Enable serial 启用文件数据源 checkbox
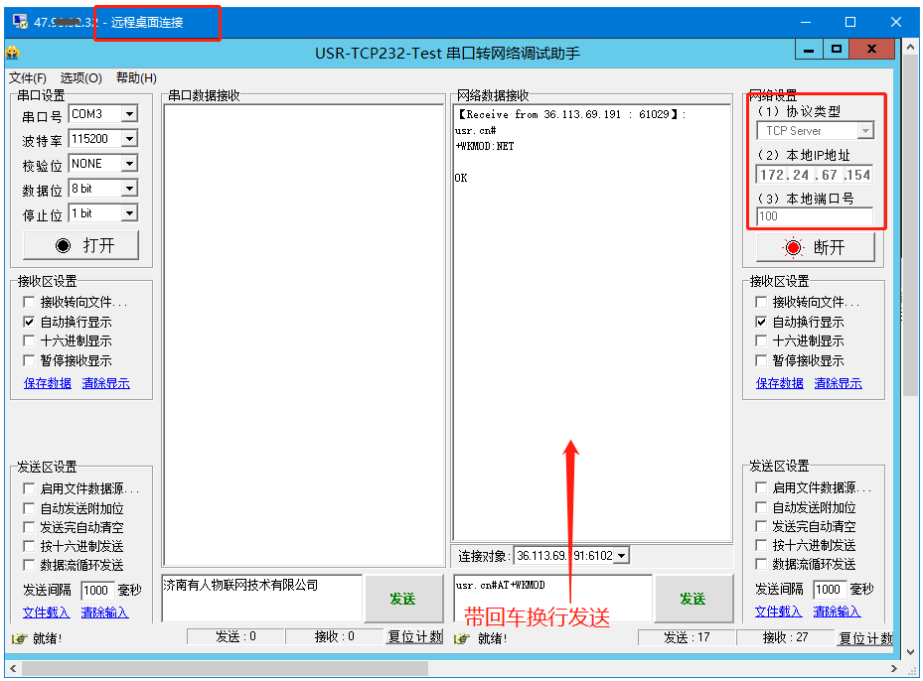 29,488
